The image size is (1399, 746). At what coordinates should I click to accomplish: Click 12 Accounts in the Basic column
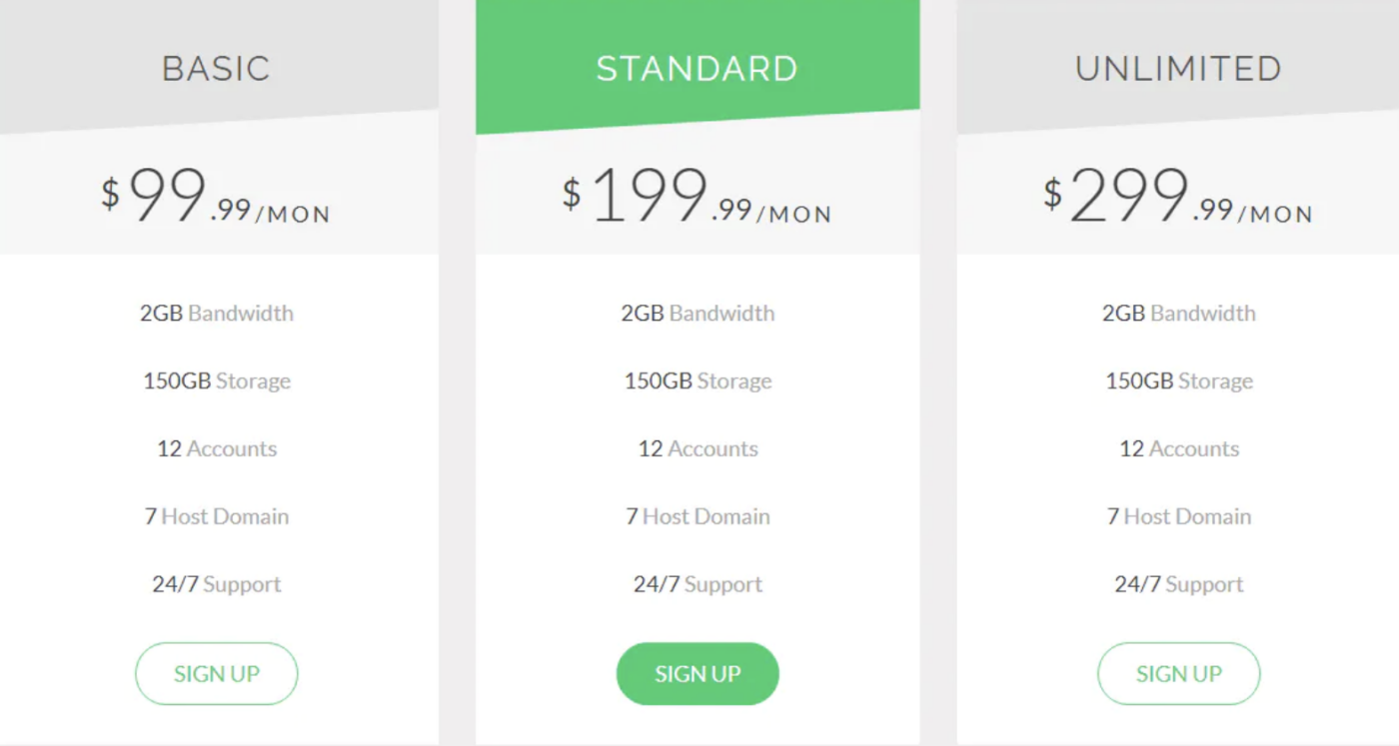[x=216, y=448]
